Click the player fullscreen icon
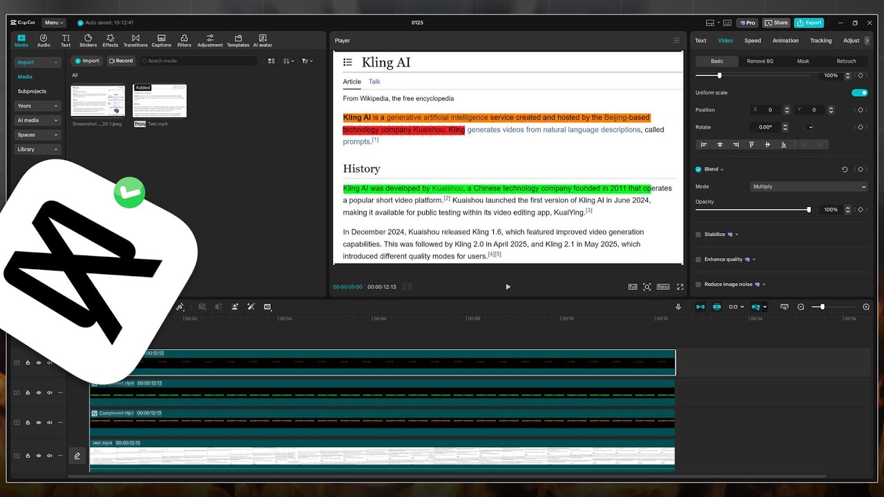The image size is (884, 497). 680,286
